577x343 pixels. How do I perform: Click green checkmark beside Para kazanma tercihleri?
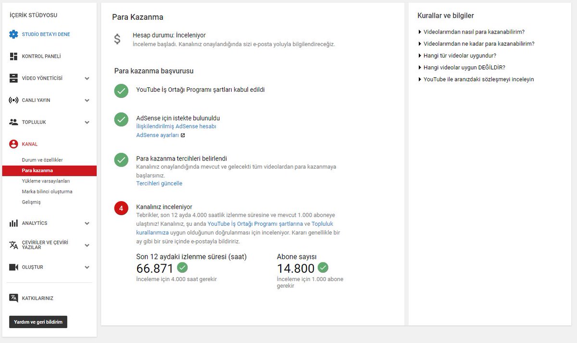121,160
